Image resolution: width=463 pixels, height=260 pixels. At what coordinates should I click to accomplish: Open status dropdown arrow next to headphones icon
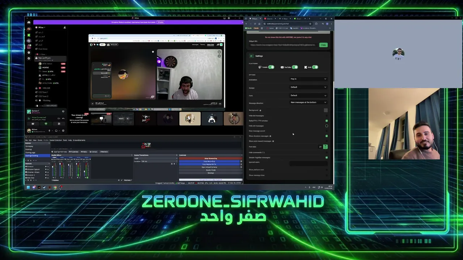pos(59,131)
